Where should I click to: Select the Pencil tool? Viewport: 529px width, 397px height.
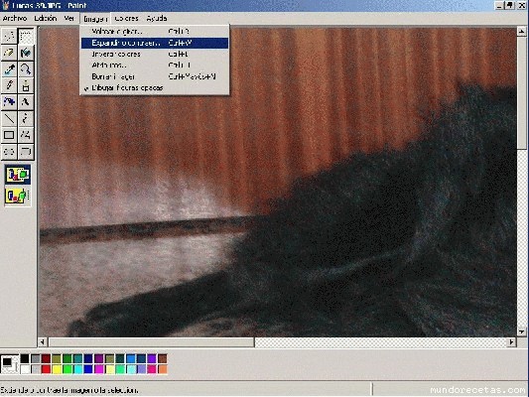(x=9, y=85)
